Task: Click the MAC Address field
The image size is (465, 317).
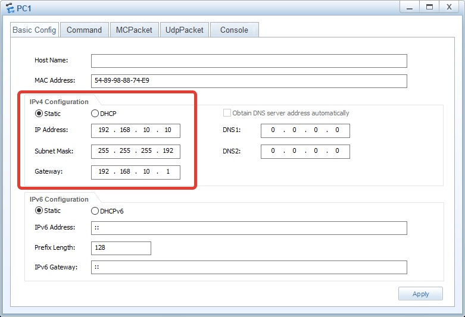Action: [249, 81]
